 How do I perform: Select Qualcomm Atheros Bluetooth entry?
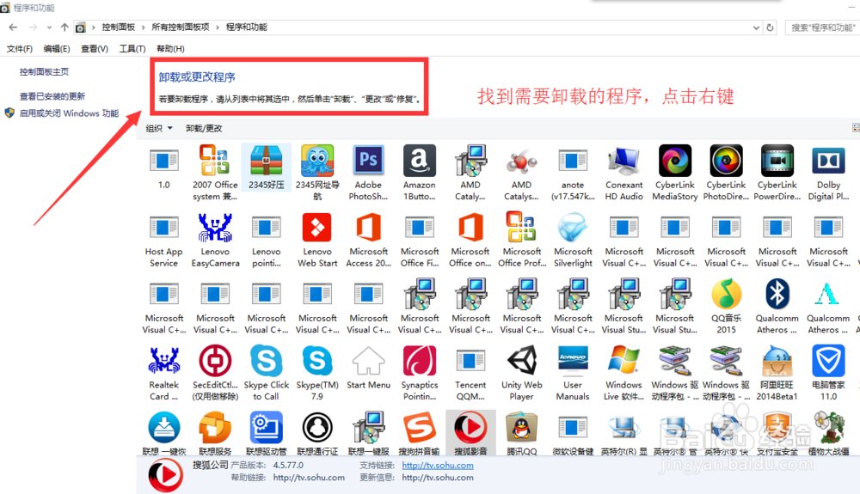coord(777,307)
